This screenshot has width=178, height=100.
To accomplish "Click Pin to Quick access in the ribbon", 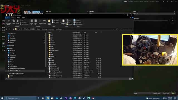I will [x=9, y=22].
